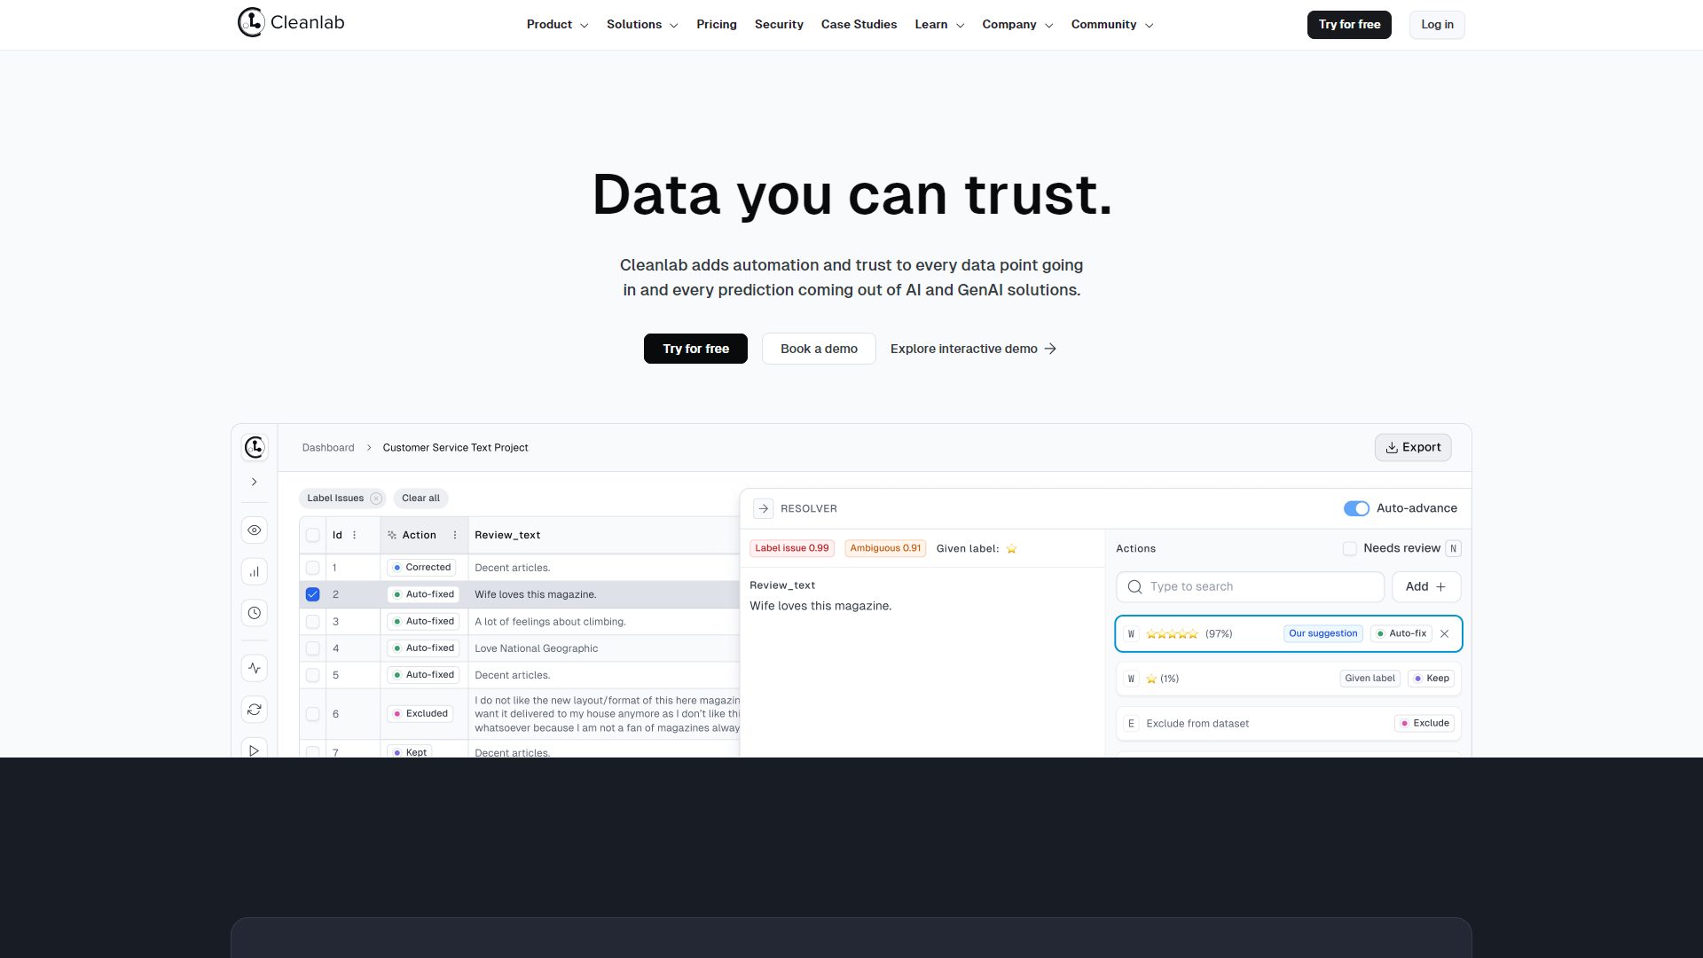Viewport: 1703px width, 958px height.
Task: Select the Pricing menu tab
Action: [x=717, y=25]
